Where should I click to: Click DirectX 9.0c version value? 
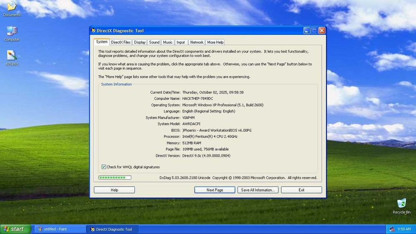coord(206,155)
